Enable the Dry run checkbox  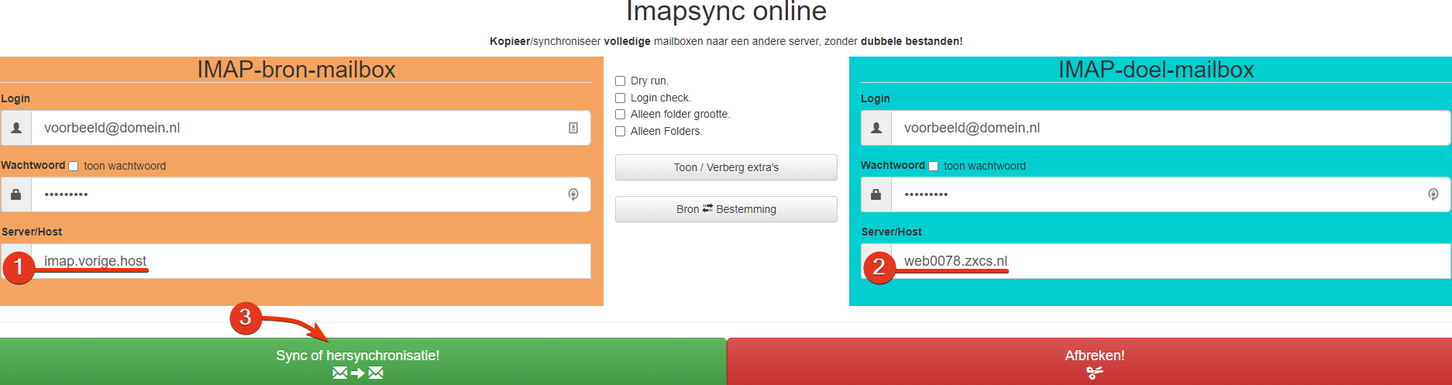click(621, 81)
